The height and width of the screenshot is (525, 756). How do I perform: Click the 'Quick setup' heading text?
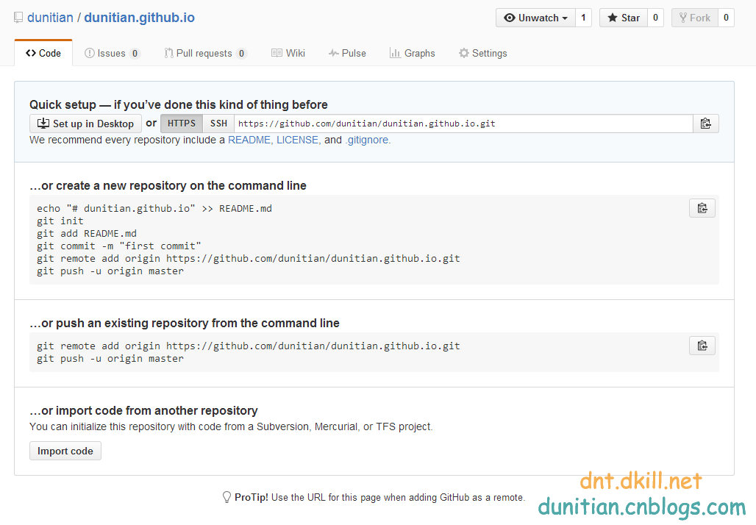tap(179, 104)
